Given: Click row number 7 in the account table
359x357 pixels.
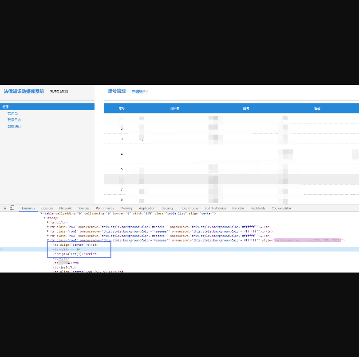Looking at the screenshot, I should [x=122, y=190].
